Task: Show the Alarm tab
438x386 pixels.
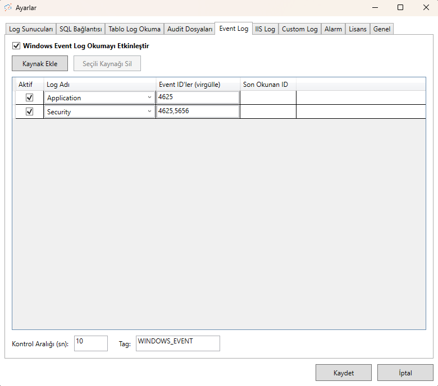Action: tap(333, 29)
